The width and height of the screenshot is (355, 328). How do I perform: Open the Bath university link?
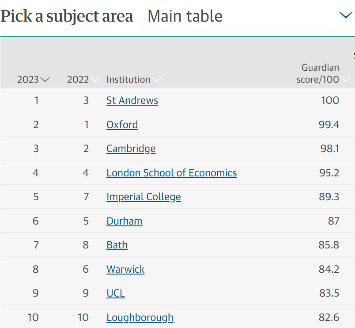(117, 245)
